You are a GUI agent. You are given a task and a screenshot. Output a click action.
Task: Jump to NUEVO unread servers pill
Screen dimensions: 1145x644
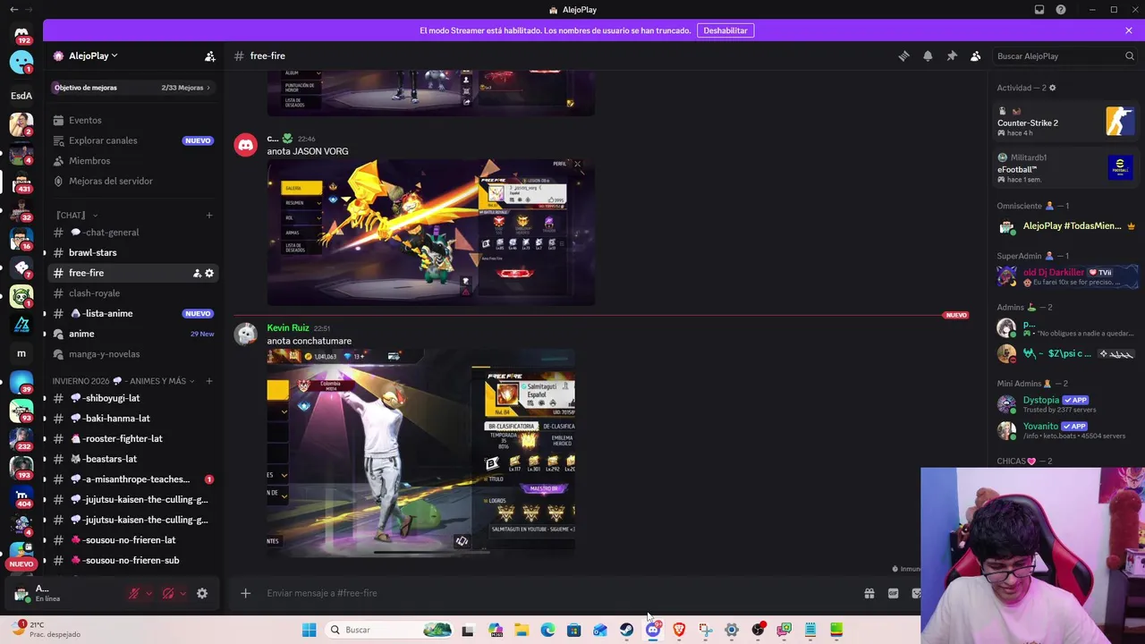tap(21, 563)
